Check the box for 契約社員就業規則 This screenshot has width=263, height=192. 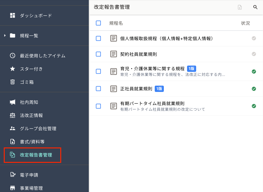99,54
